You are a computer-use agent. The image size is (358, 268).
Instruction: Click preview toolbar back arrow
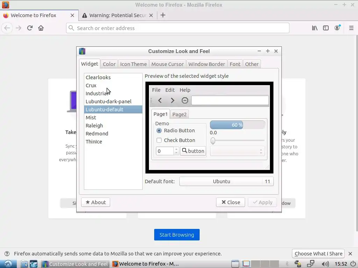tap(160, 100)
